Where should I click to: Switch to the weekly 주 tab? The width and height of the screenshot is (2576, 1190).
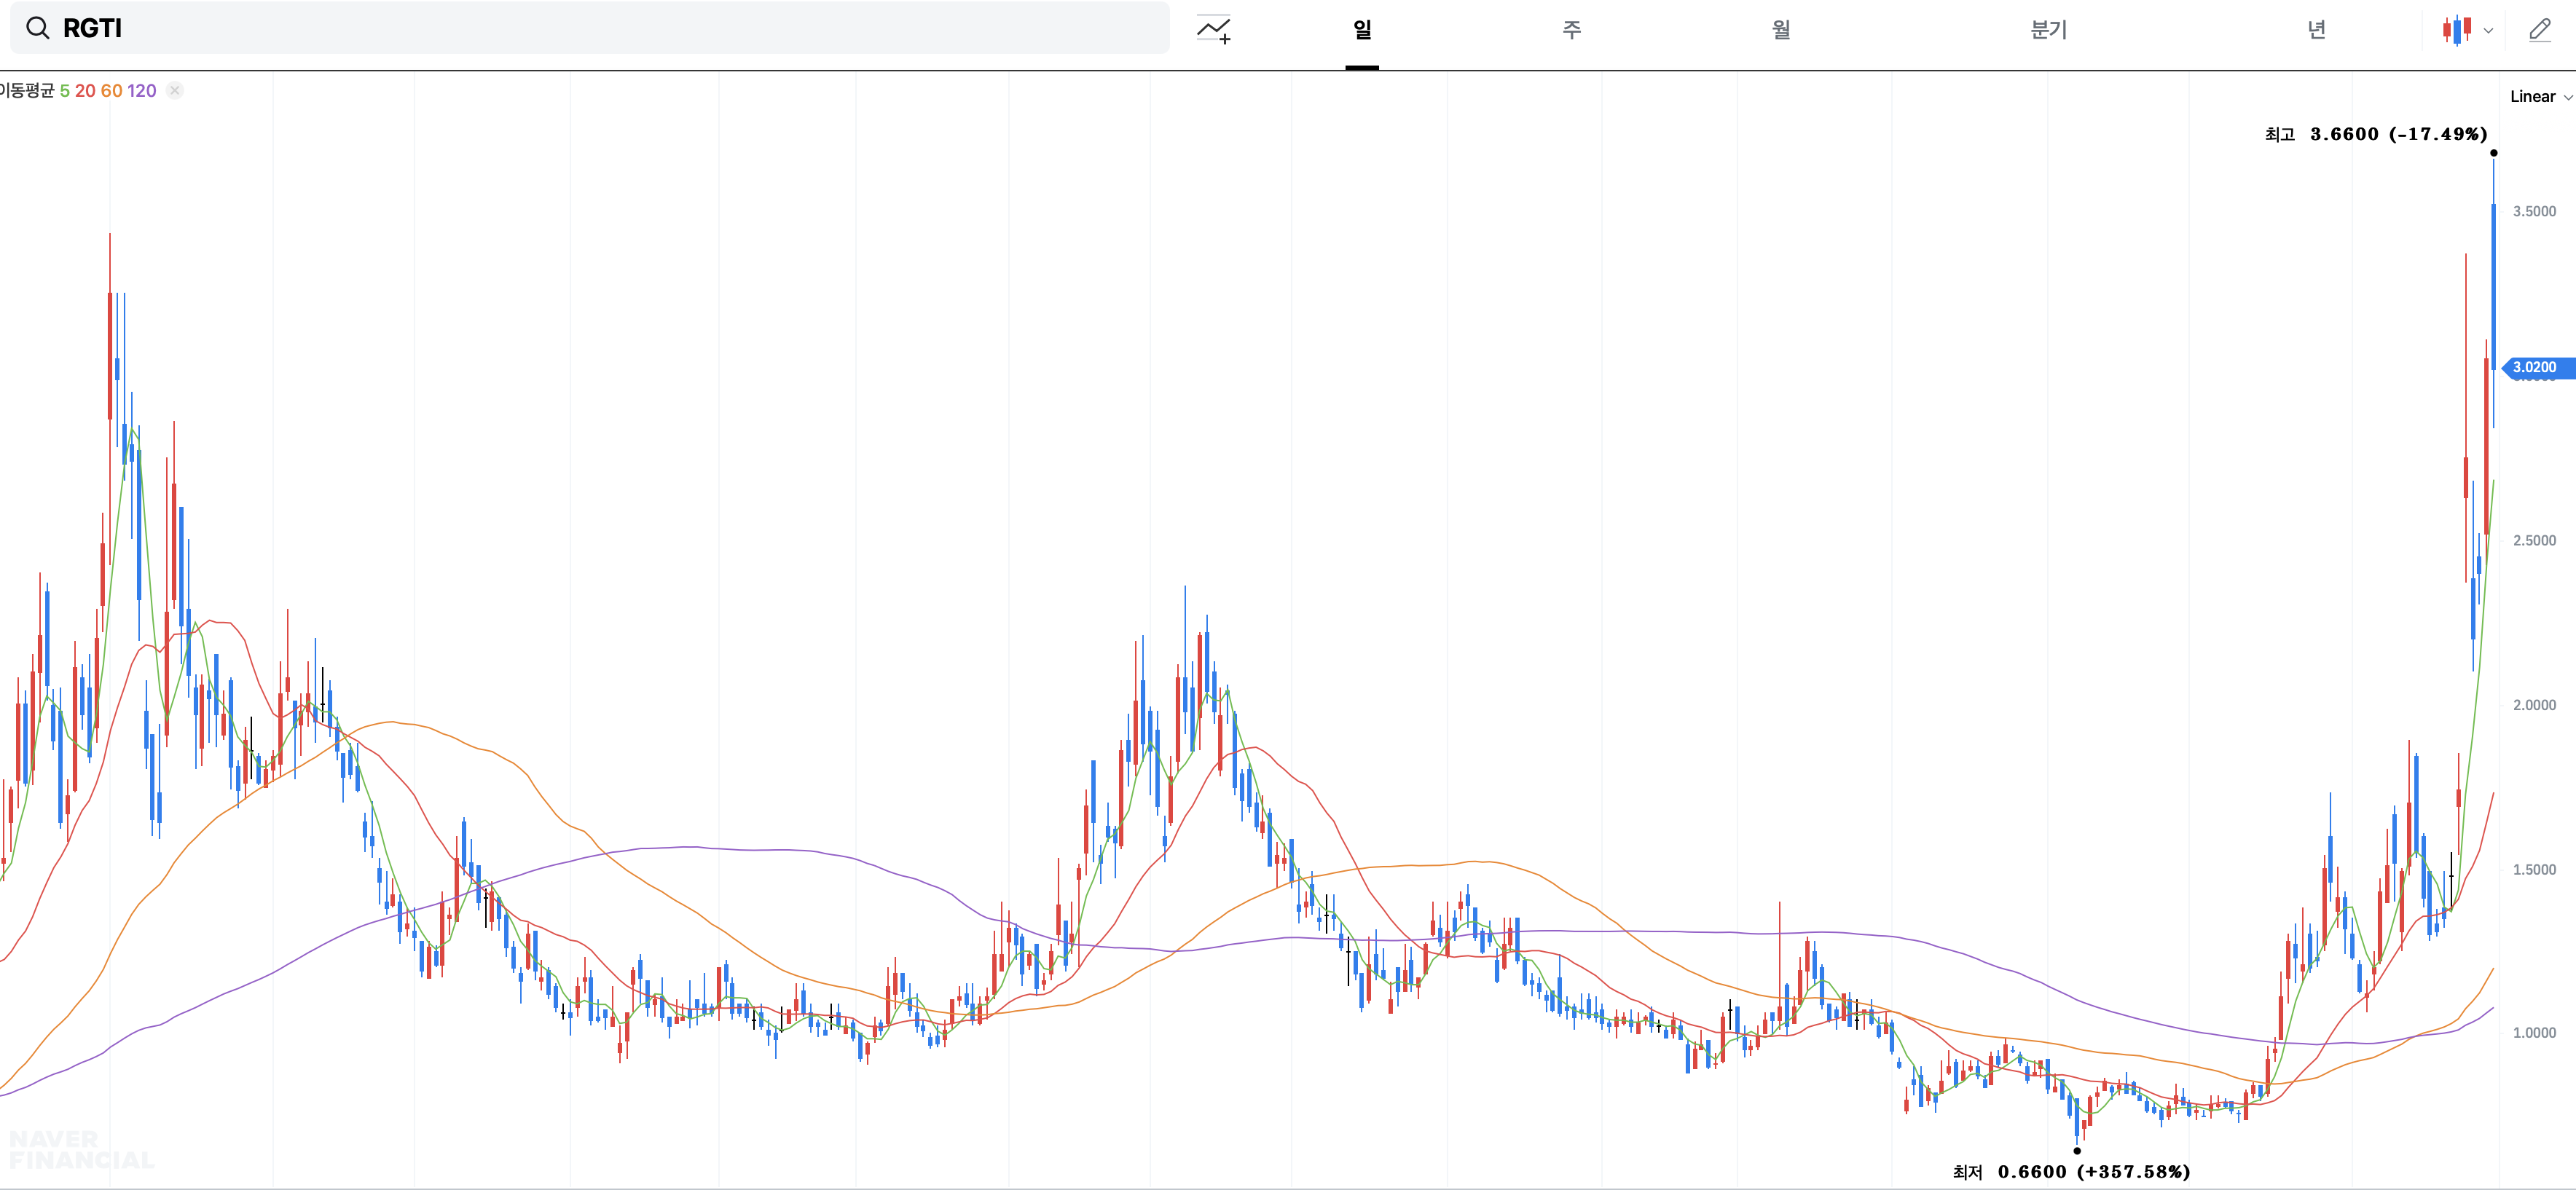pyautogui.click(x=1571, y=30)
